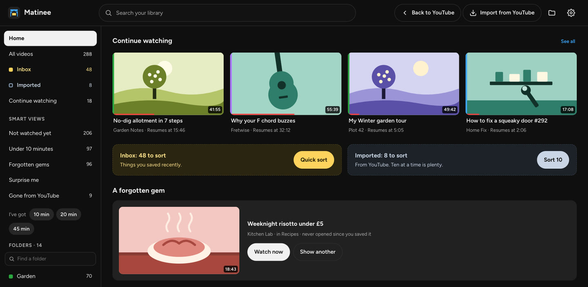
Task: Open Gone from YouTube view
Action: pos(50,196)
